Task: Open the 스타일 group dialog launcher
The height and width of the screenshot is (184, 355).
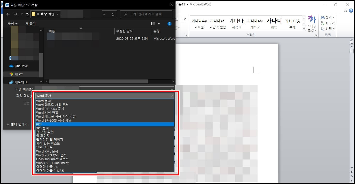Action: point(316,35)
